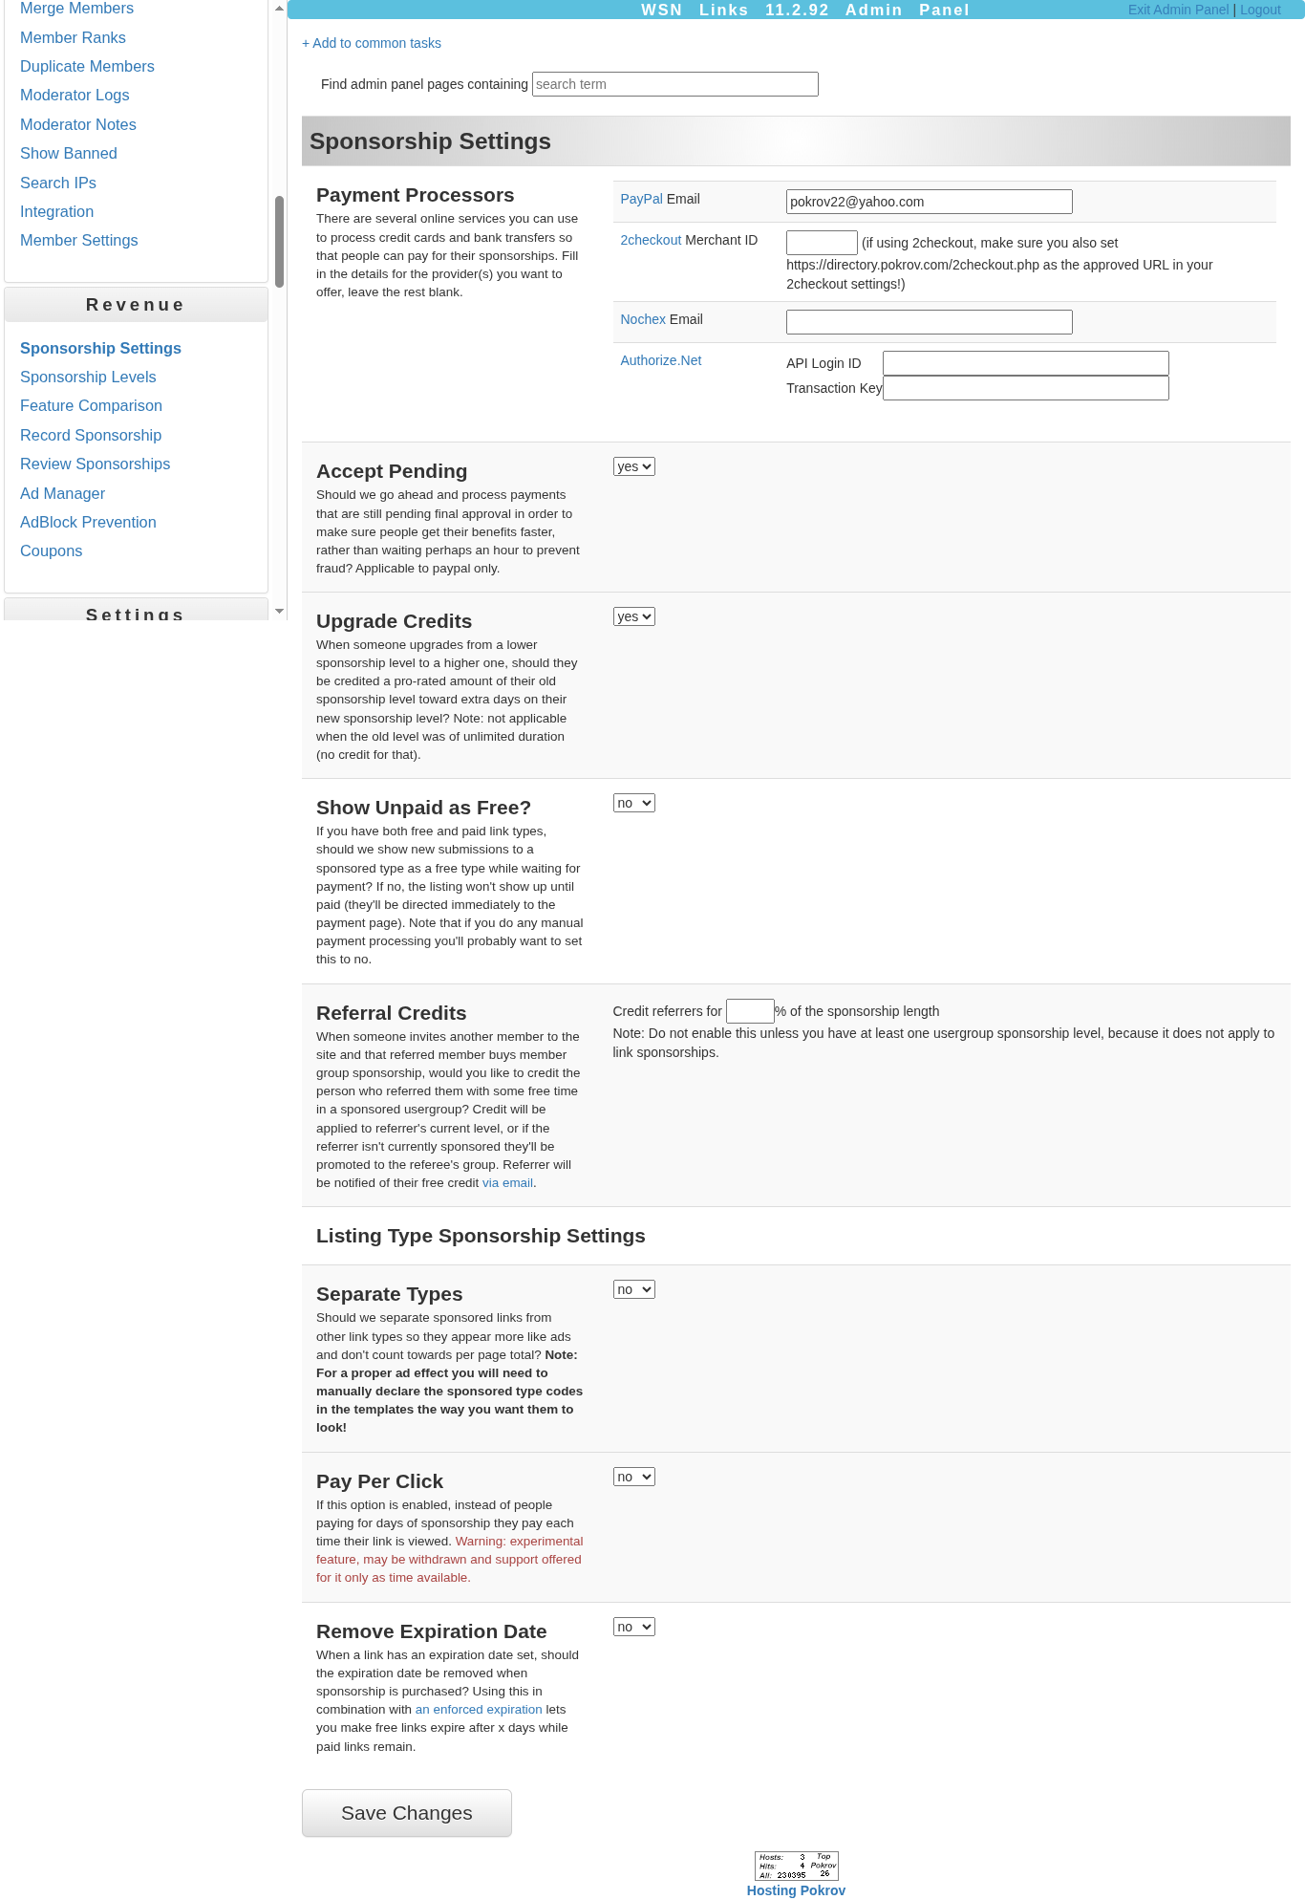Click the Revenue section header
This screenshot has width=1305, height=1900.
[x=136, y=305]
